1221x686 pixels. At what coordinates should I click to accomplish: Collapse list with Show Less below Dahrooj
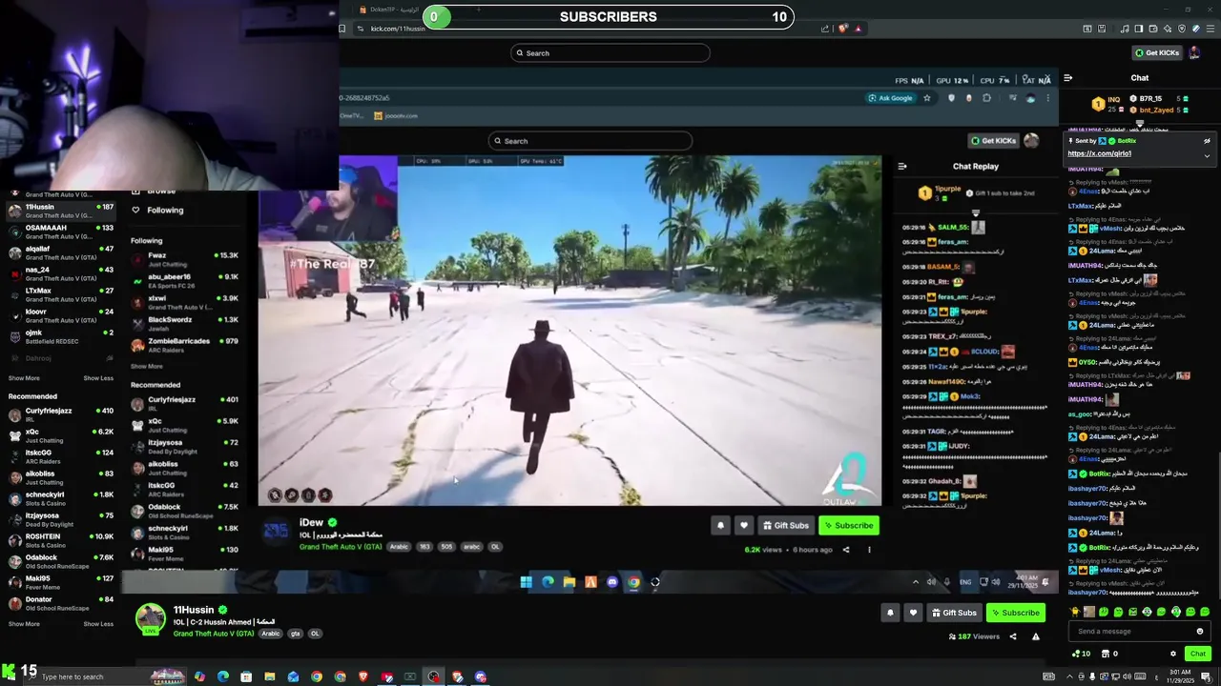(98, 378)
